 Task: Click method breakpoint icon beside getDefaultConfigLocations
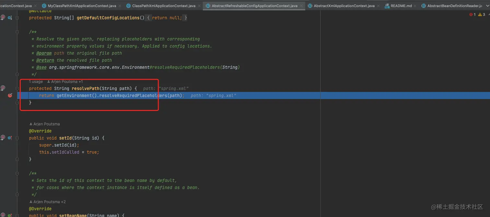[x=3, y=17]
